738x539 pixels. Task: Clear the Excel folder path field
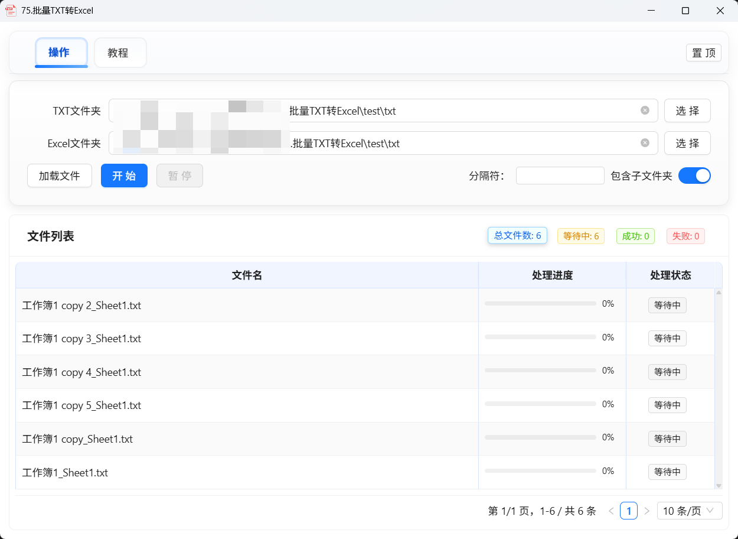click(x=645, y=143)
